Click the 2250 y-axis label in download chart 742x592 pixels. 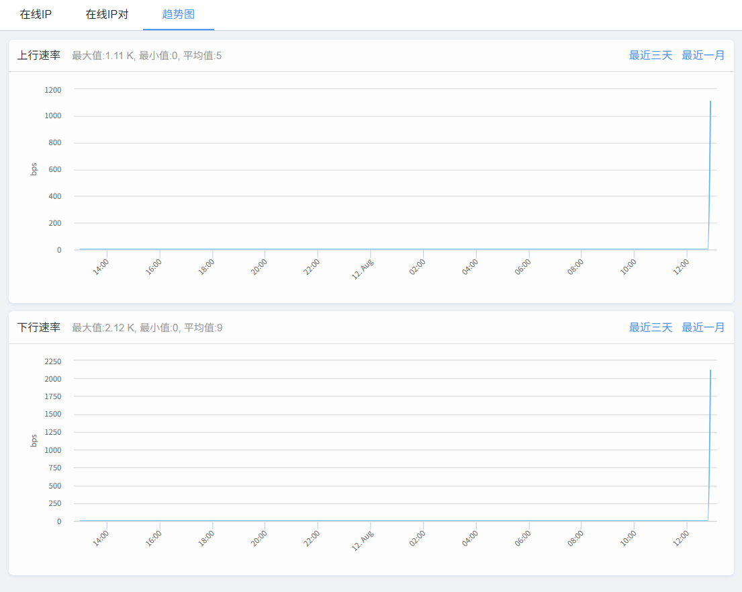pos(53,362)
